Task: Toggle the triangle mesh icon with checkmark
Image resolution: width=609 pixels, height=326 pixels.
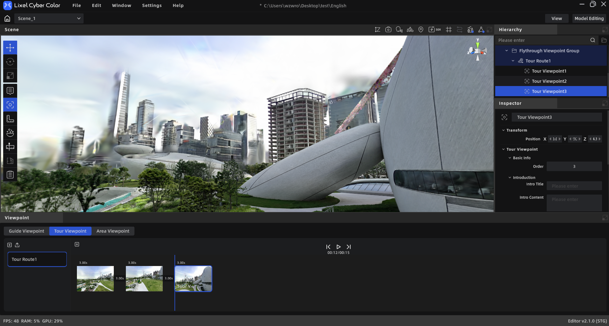Action: coord(481,30)
